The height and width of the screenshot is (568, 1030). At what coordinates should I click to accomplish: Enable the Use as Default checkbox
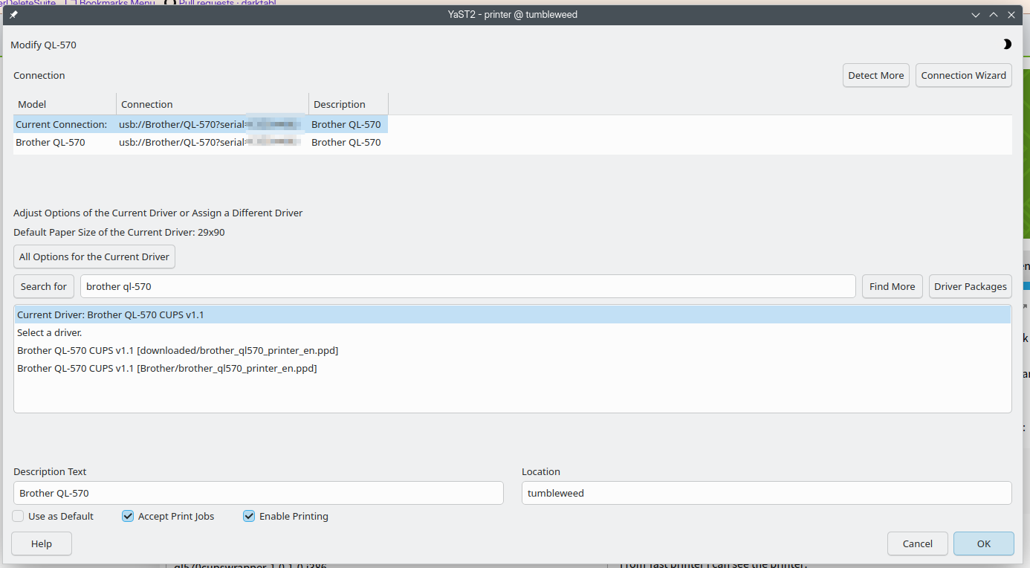(x=18, y=516)
